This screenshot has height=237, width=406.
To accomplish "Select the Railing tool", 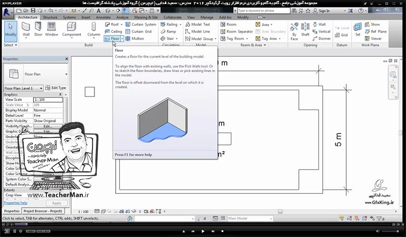I will (169, 24).
